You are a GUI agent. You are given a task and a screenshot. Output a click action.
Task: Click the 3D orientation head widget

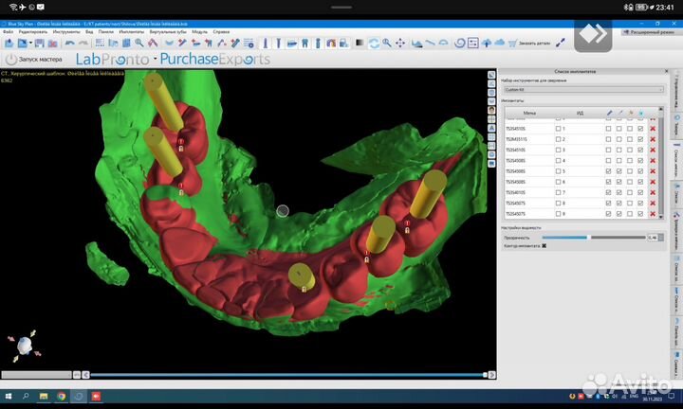click(21, 347)
